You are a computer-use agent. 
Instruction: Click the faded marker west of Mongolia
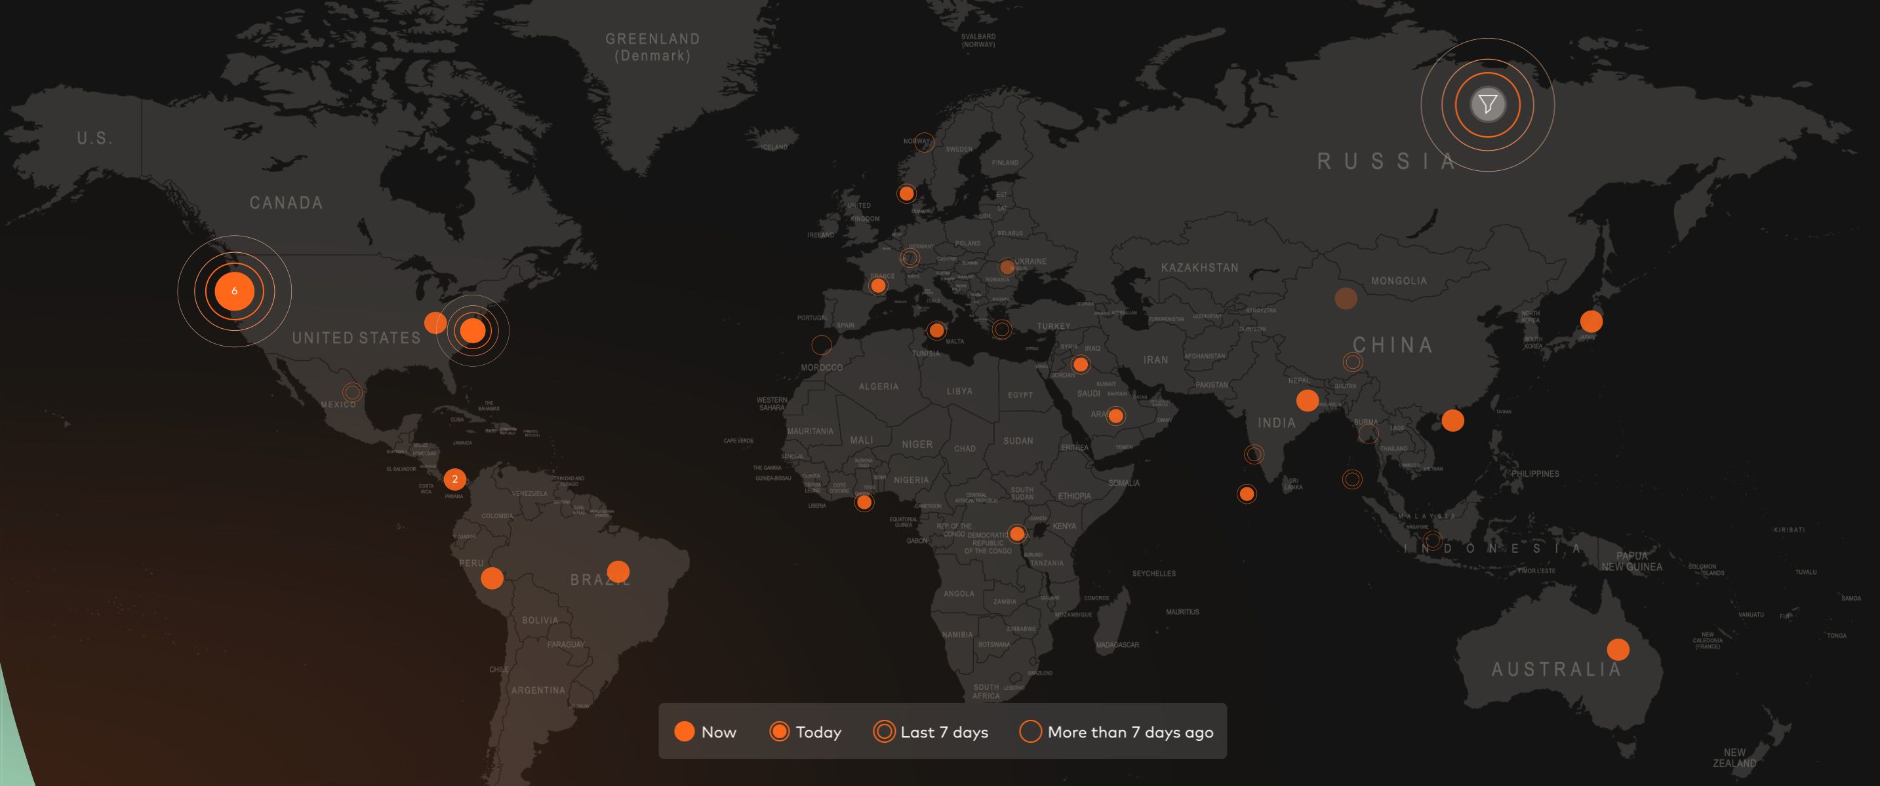(1346, 298)
